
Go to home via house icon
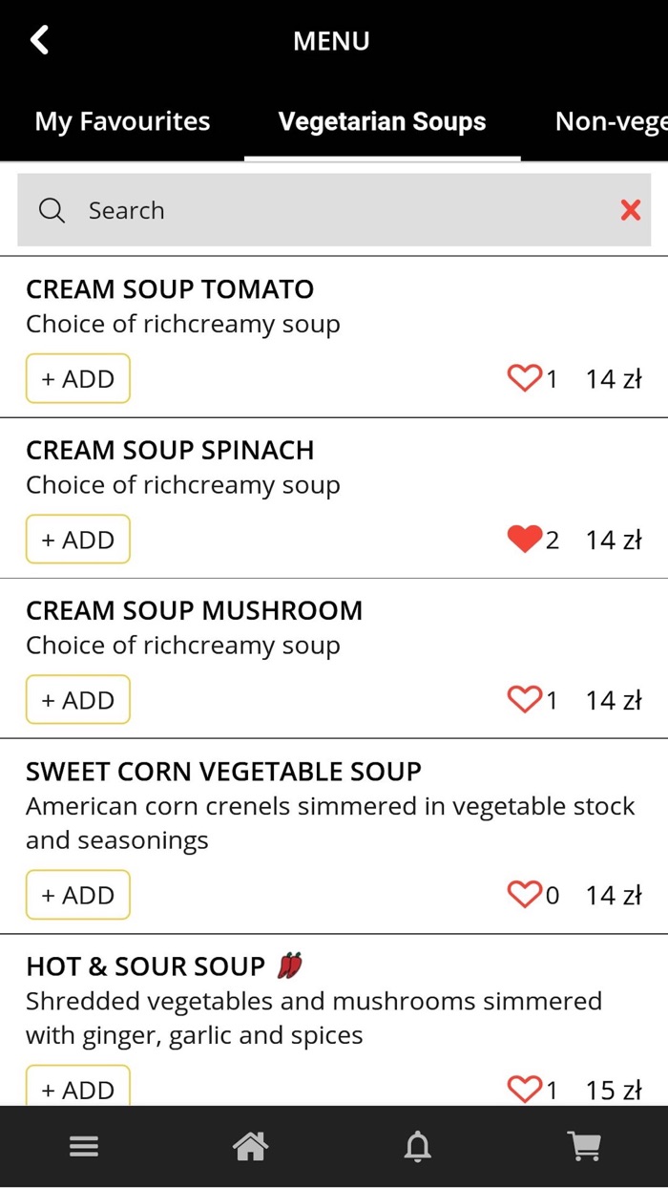[250, 1146]
